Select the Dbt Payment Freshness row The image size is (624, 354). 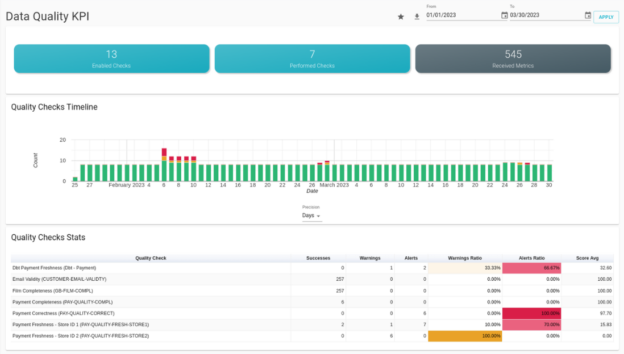(x=313, y=268)
